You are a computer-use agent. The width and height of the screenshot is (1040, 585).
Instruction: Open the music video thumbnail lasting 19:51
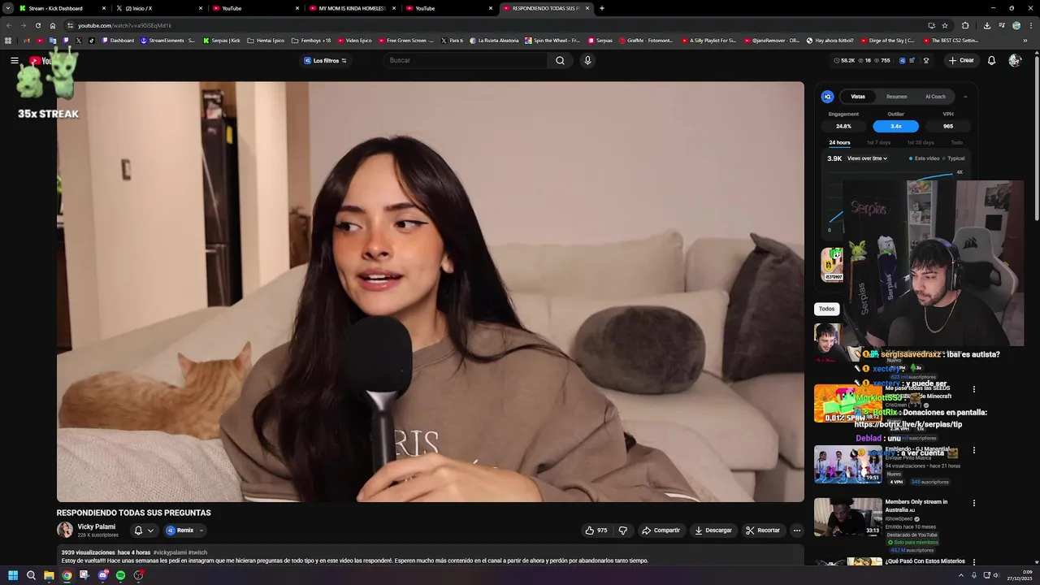[848, 464]
